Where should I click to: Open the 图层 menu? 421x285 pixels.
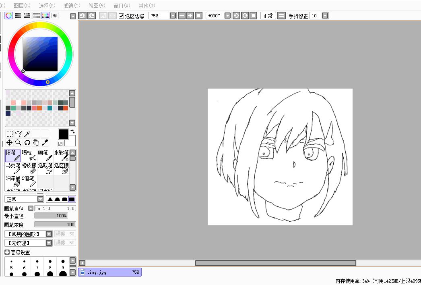(x=22, y=6)
